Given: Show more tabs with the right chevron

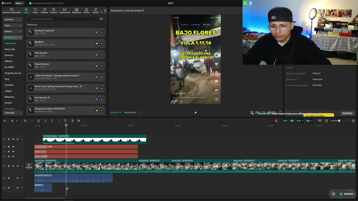Looking at the screenshot, I should tap(105, 11).
